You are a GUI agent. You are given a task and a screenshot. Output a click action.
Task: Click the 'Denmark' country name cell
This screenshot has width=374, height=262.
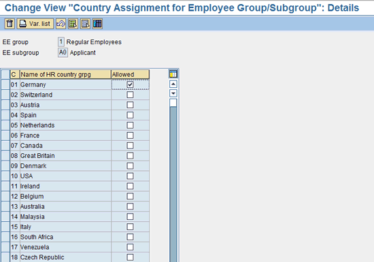tap(65, 166)
